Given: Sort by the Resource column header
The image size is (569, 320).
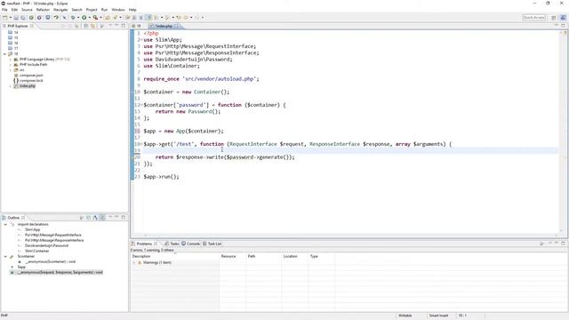Looking at the screenshot, I should point(232,256).
